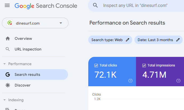Collapse the Performance section
The height and width of the screenshot is (110, 184).
(x=5, y=64)
